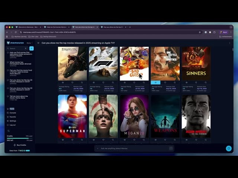The image size is (238, 178).
Task: Switch to the Help me find movies tab
Action: point(57,27)
